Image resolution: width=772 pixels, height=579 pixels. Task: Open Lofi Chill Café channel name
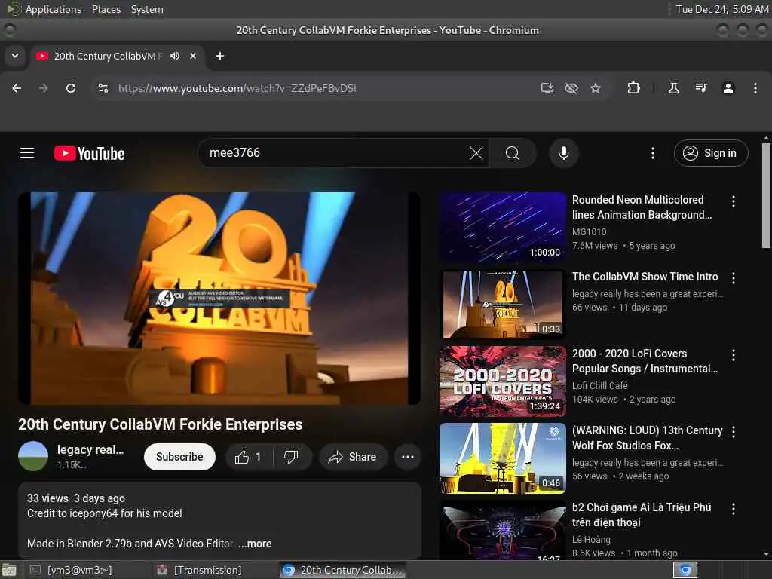[600, 385]
